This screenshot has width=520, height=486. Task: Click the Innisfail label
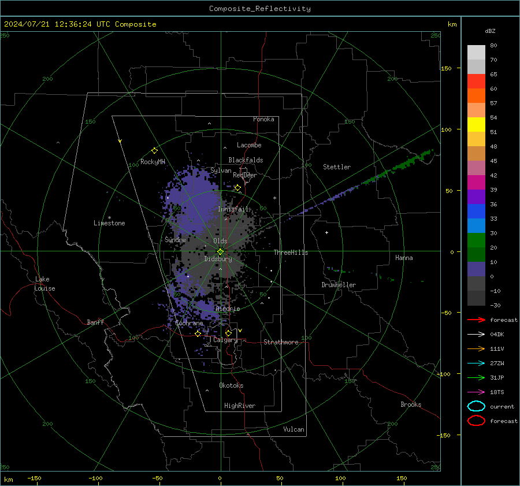pos(233,209)
